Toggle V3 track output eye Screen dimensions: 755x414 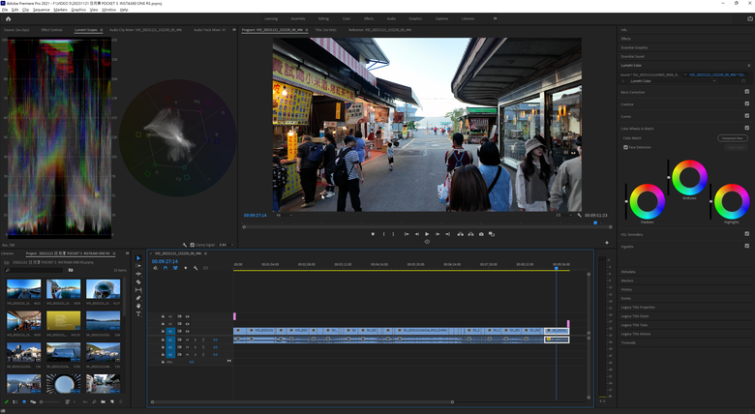click(x=188, y=316)
